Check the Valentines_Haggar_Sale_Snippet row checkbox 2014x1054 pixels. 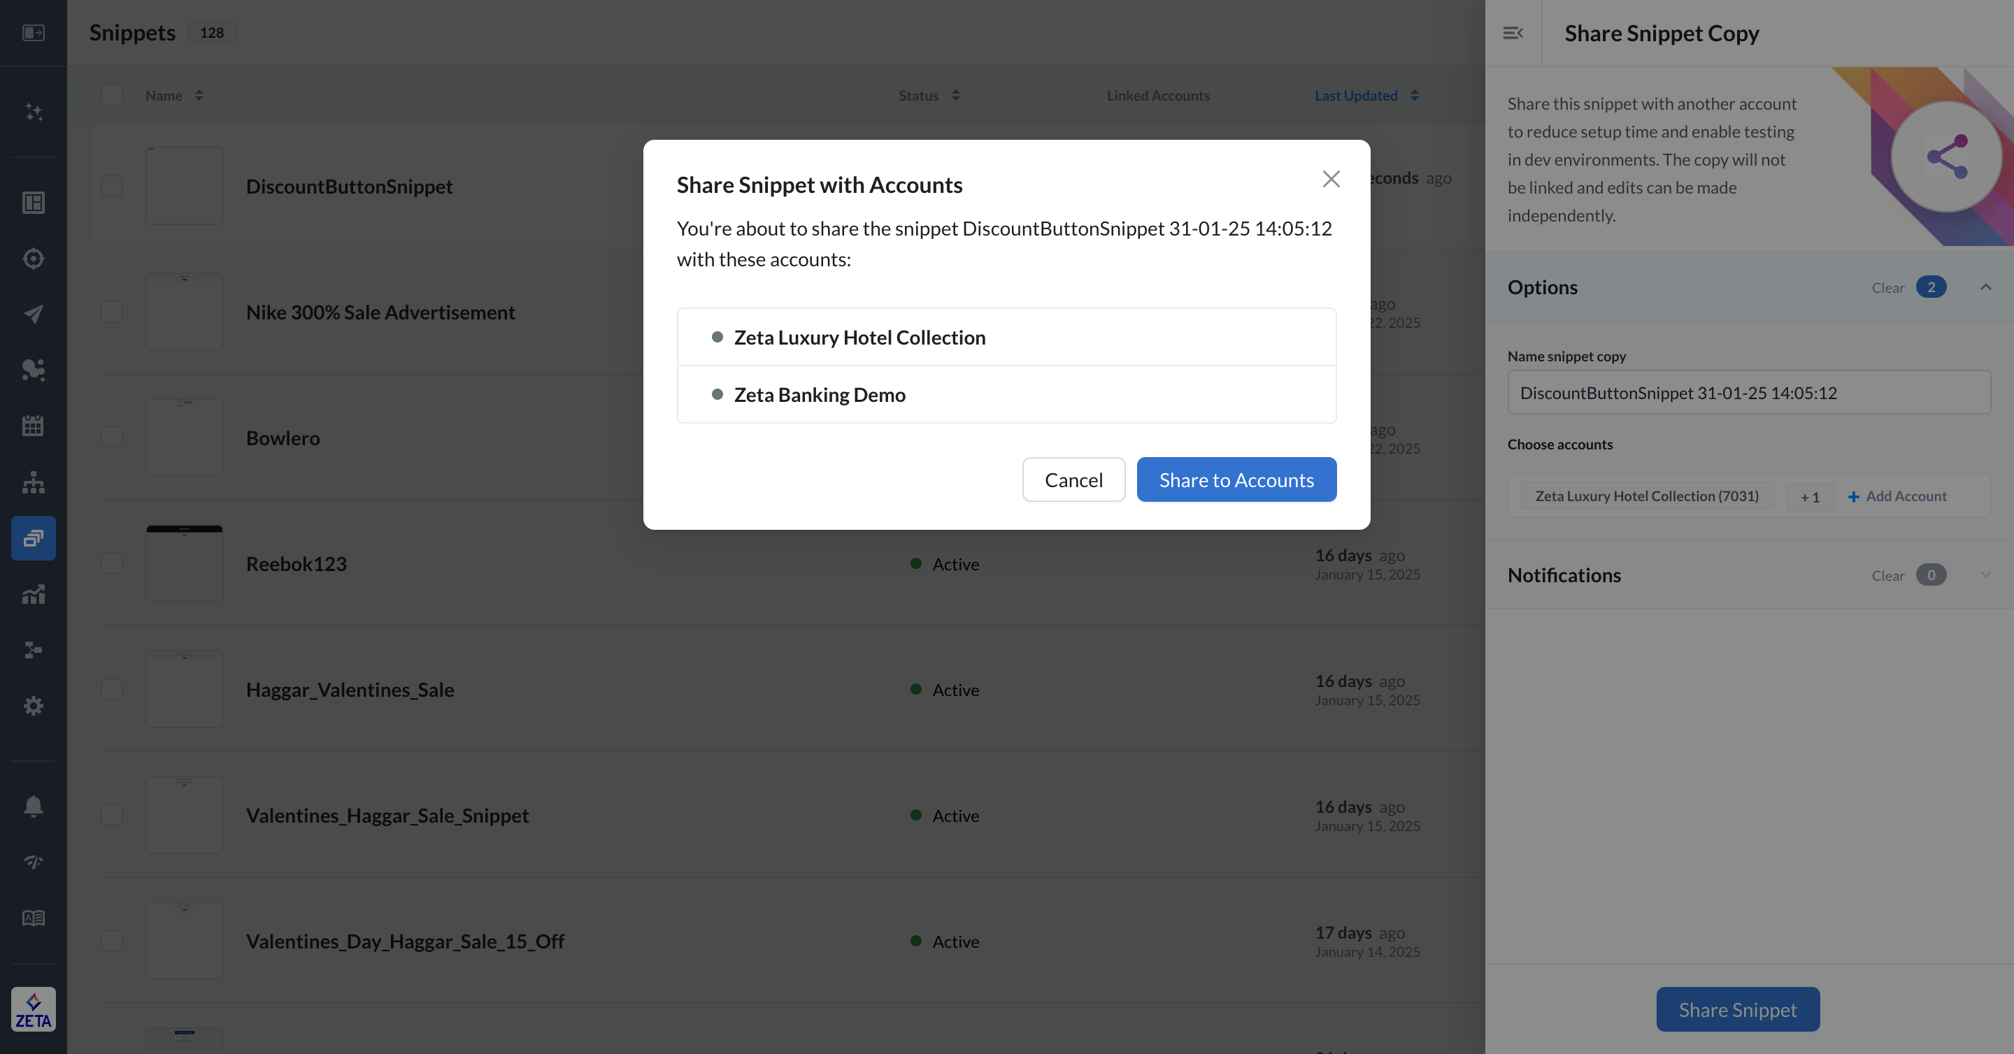coord(112,815)
